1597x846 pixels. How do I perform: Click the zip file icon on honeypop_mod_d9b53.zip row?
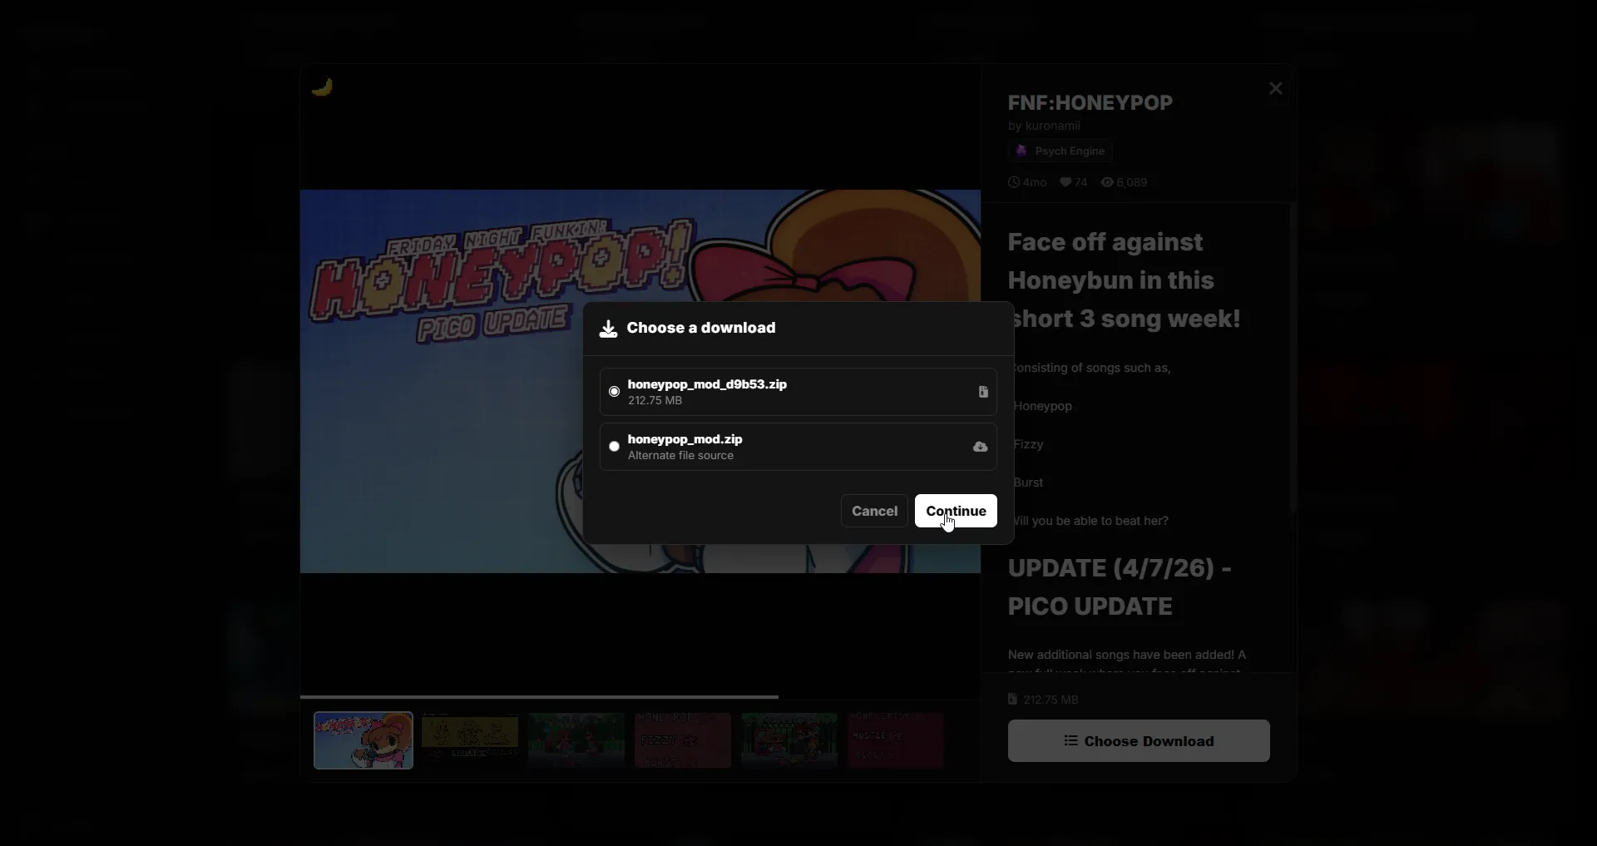983,392
